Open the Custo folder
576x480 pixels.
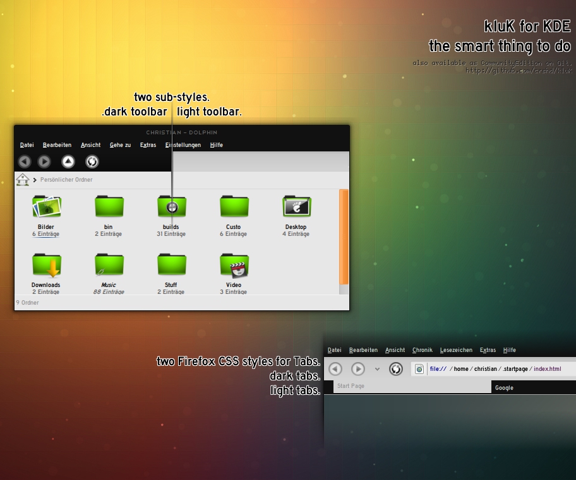pyautogui.click(x=234, y=207)
